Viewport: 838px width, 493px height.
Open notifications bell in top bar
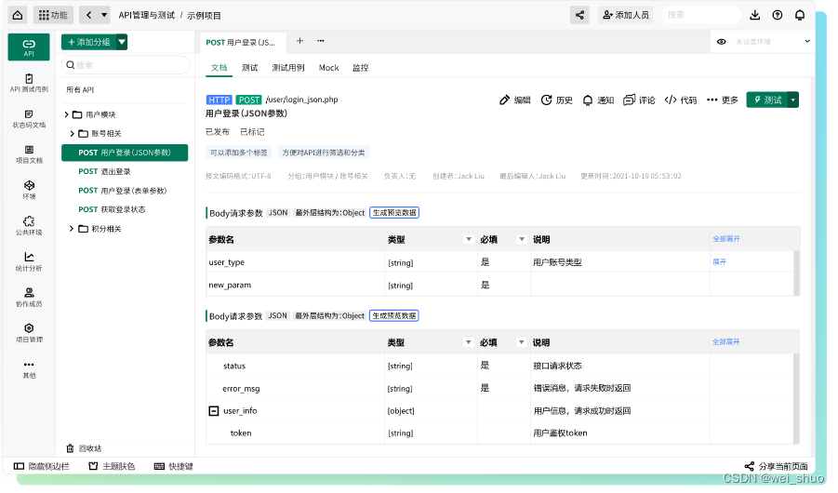point(800,15)
